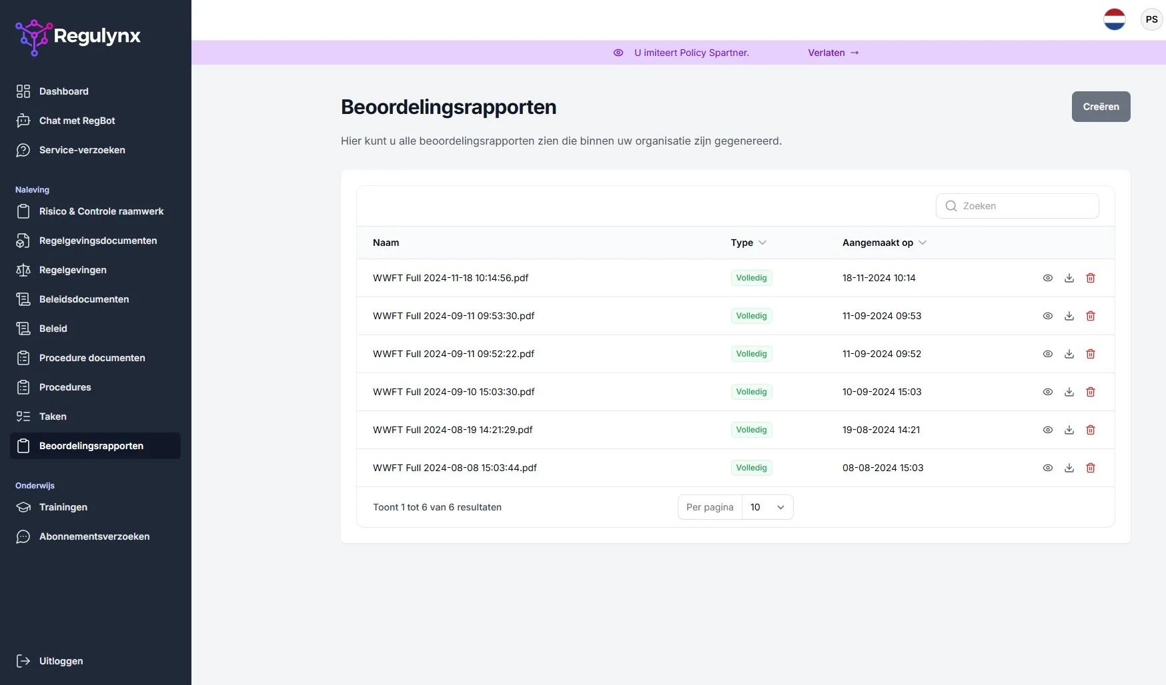Open the PS user avatar menu
The height and width of the screenshot is (685, 1166).
[x=1151, y=19]
